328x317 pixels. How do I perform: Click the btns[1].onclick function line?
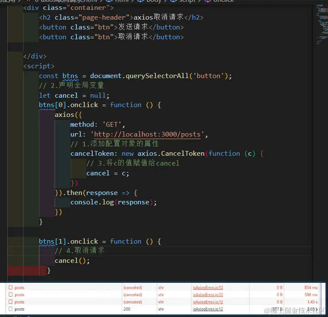pos(100,241)
